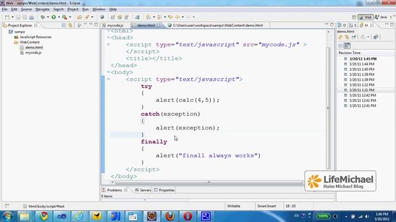This screenshot has height=222, width=396.
Task: Click Next Annotation toolbar icon
Action: coord(148,17)
